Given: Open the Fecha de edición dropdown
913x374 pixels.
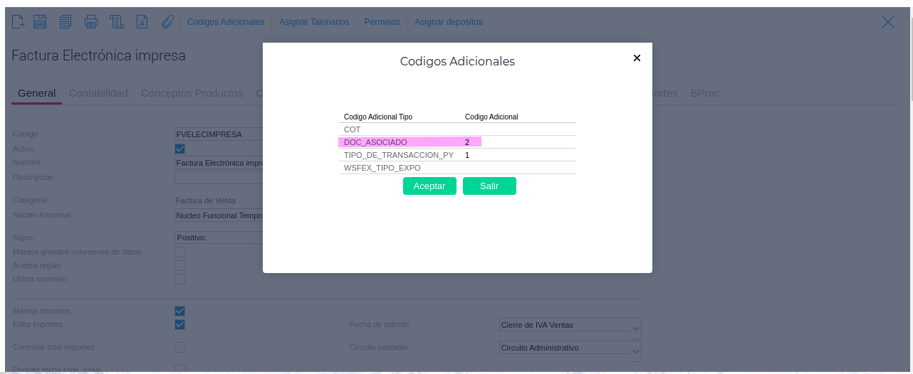Looking at the screenshot, I should 635,328.
